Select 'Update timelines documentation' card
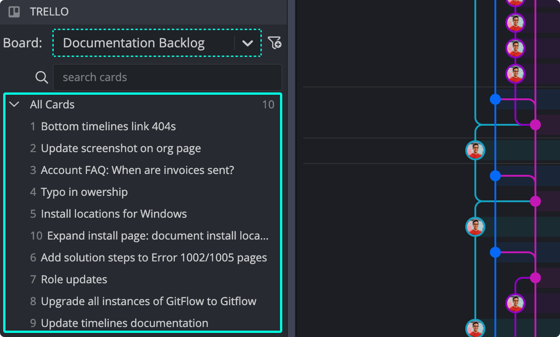This screenshot has width=560, height=337. click(x=124, y=323)
